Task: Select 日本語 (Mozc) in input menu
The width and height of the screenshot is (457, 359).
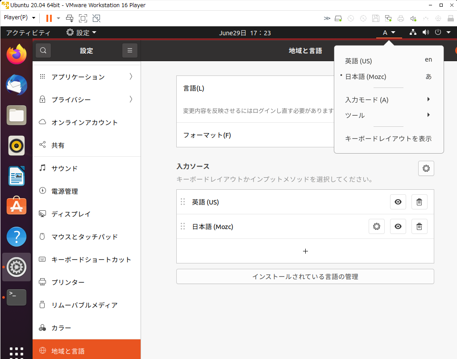Action: (389, 77)
